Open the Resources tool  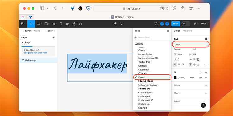pos(68,24)
